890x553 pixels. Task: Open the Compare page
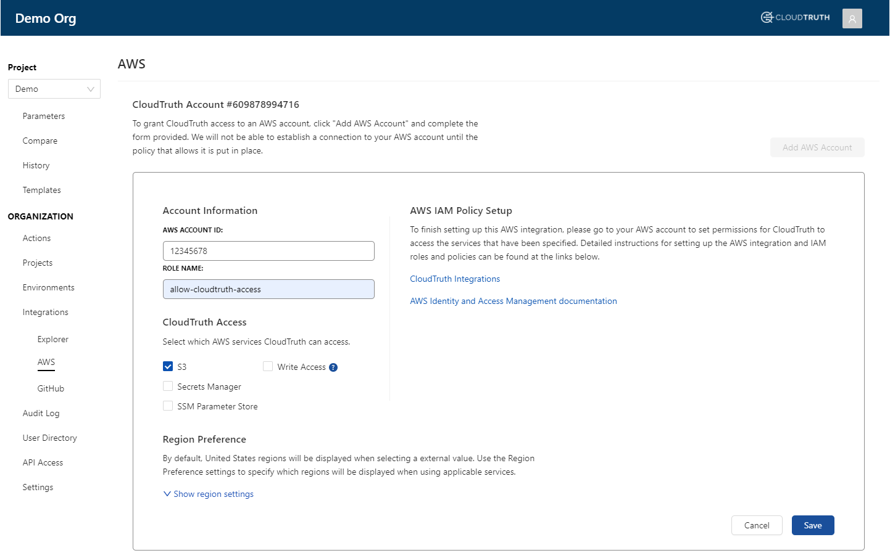(40, 141)
